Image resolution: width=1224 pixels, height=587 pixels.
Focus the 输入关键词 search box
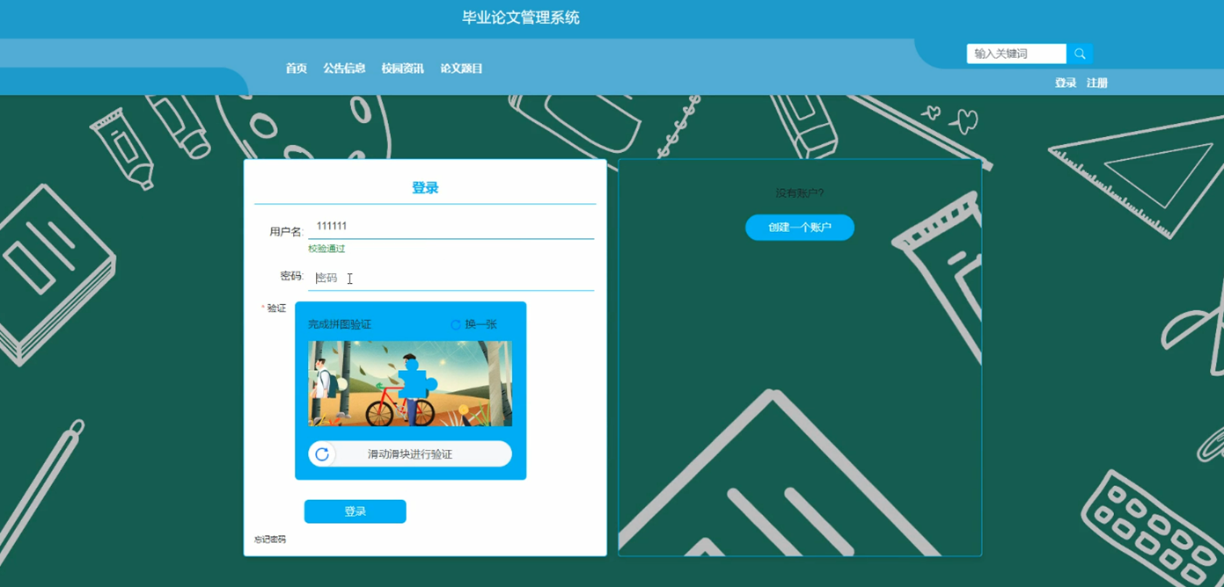coord(1016,54)
